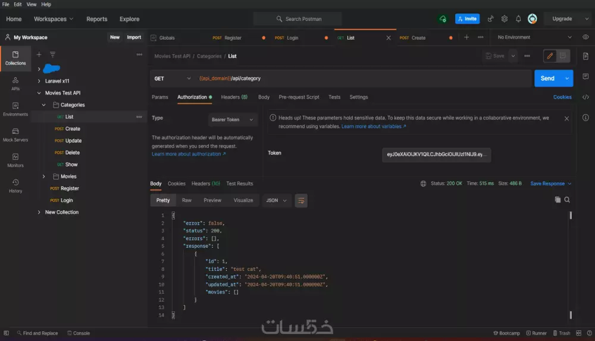The height and width of the screenshot is (341, 595).
Task: Open the Workspaces dropdown
Action: pyautogui.click(x=54, y=19)
